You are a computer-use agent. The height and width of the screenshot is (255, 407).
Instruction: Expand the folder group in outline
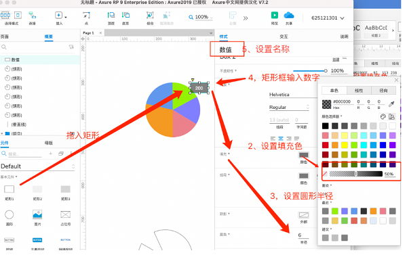[2, 133]
